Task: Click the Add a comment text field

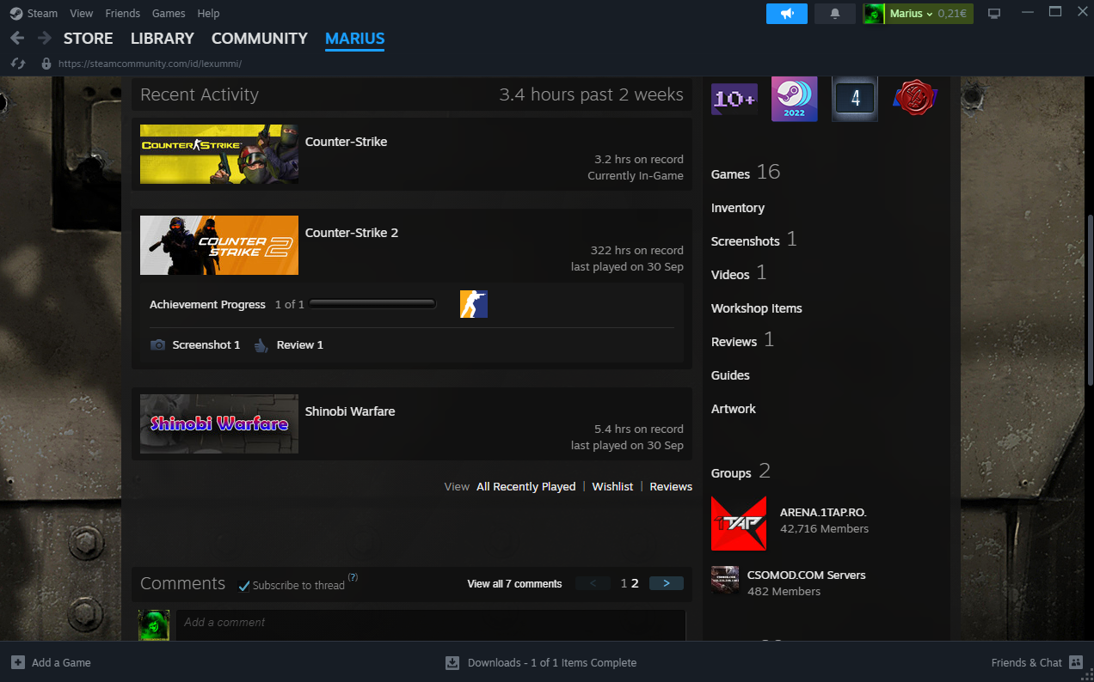Action: click(x=431, y=624)
